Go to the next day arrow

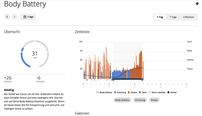point(15,17)
